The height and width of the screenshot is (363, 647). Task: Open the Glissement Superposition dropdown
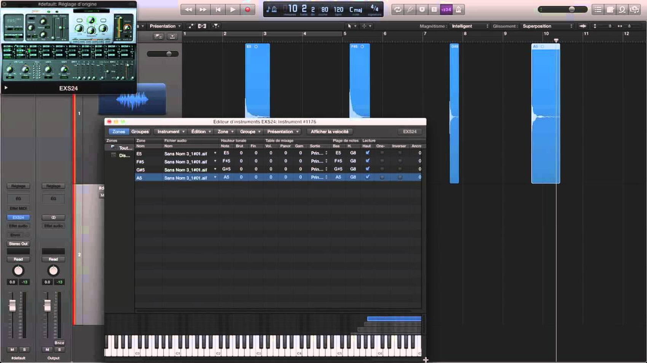click(x=547, y=26)
